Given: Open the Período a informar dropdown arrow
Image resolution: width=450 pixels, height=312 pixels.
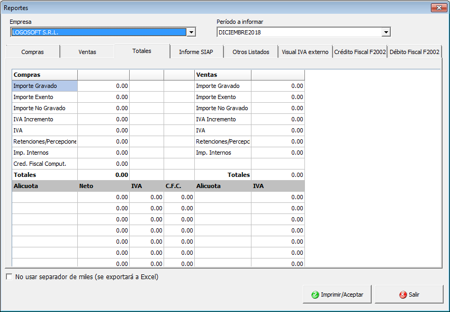Looking at the screenshot, I should point(386,32).
